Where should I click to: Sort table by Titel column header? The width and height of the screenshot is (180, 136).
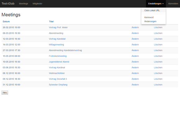pyautogui.click(x=51, y=22)
